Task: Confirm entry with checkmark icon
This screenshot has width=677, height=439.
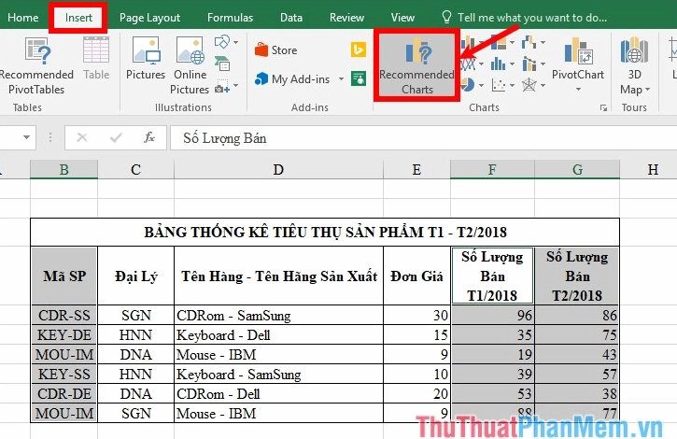Action: tap(116, 138)
